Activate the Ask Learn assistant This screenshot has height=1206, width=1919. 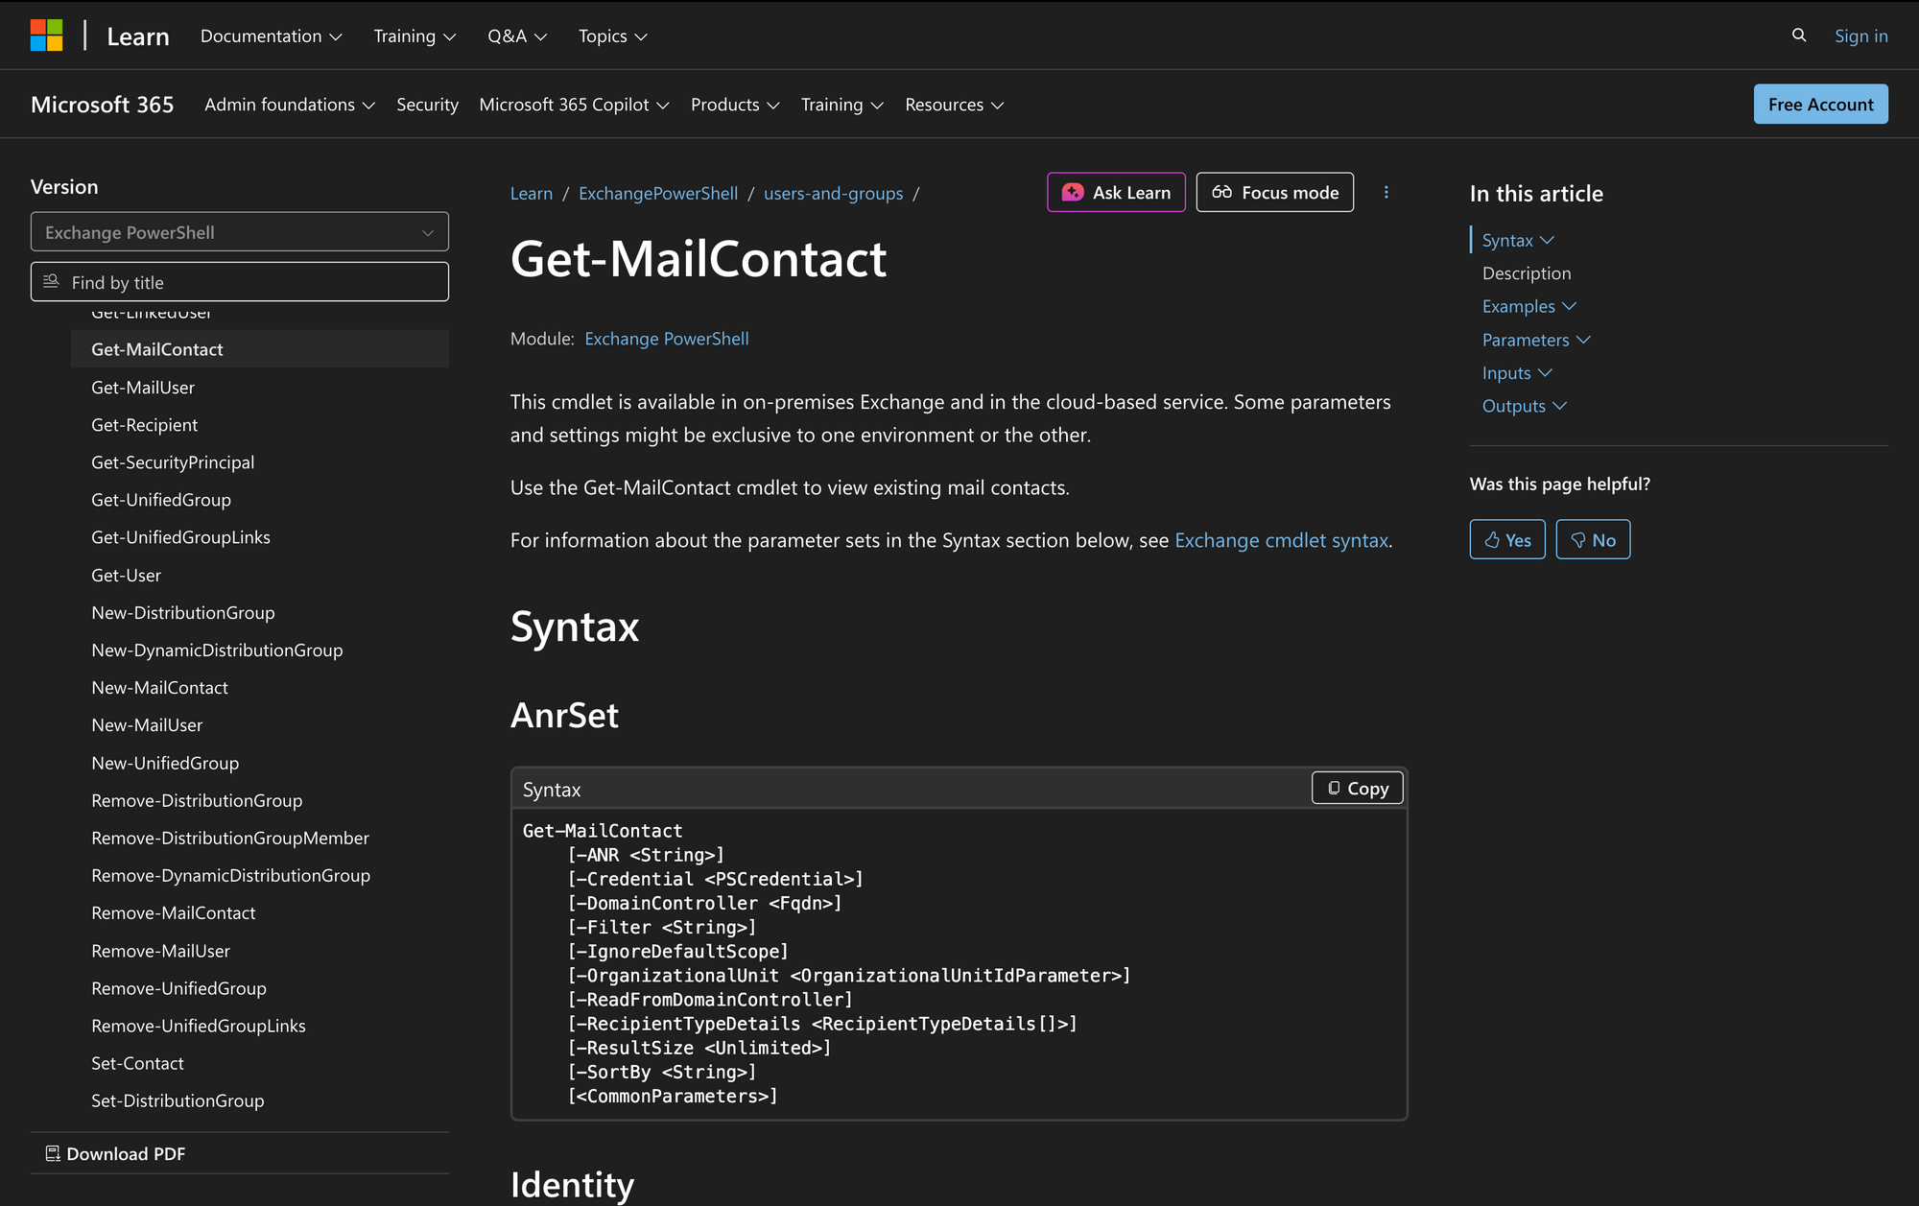pos(1115,192)
